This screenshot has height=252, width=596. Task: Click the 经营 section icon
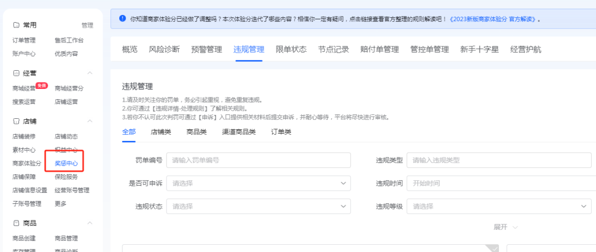[x=16, y=73]
